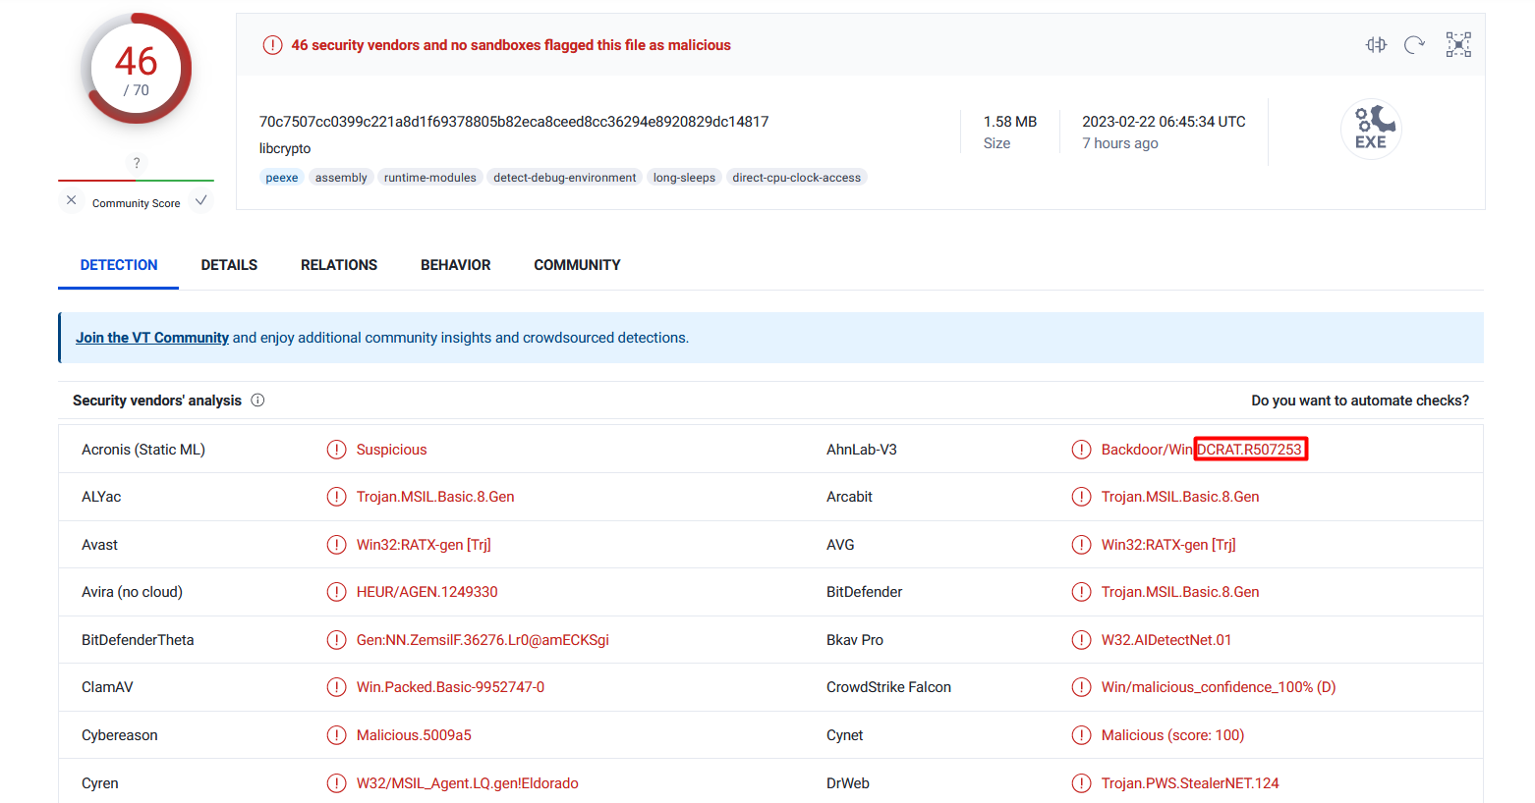Click the direct-cpu-clock-access tag
This screenshot has width=1535, height=803.
tap(797, 178)
